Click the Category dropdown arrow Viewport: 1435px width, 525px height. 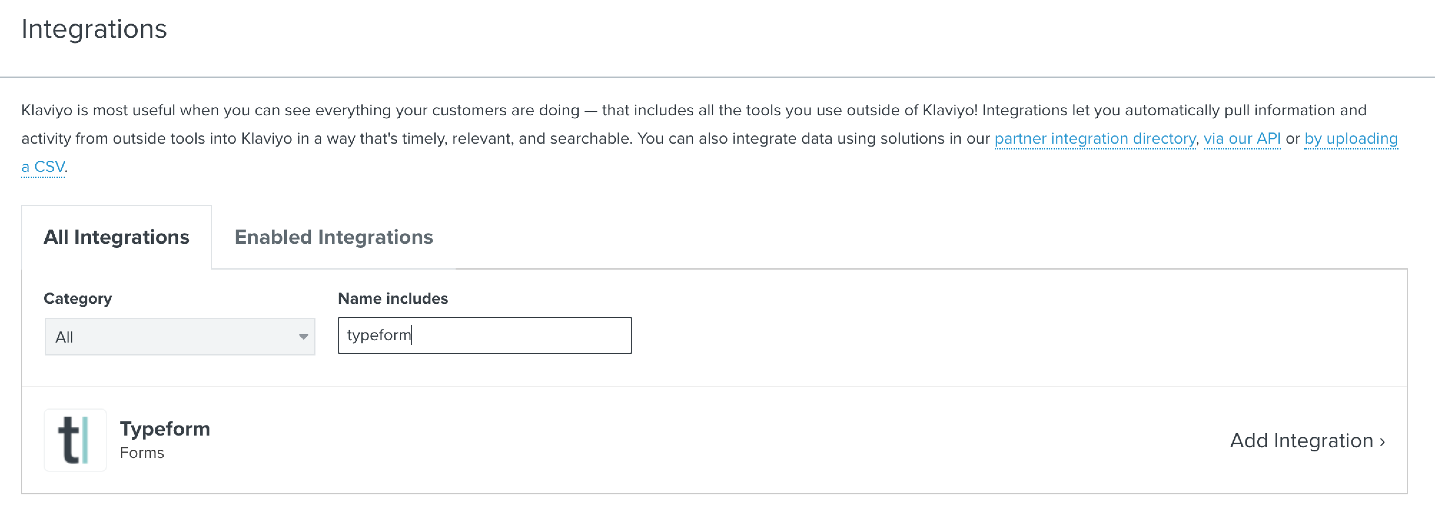click(303, 337)
